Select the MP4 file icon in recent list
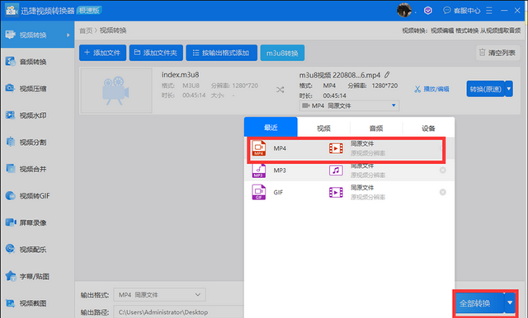The width and height of the screenshot is (528, 318). click(x=258, y=148)
